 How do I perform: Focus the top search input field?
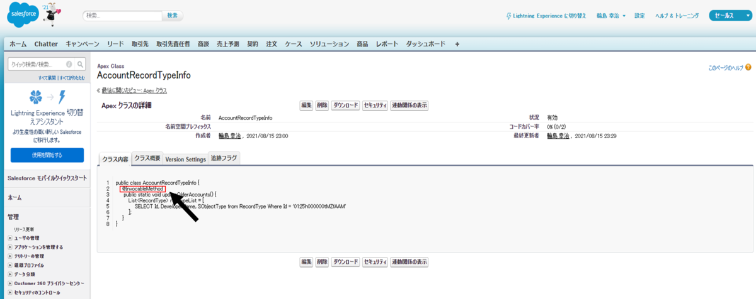point(123,15)
